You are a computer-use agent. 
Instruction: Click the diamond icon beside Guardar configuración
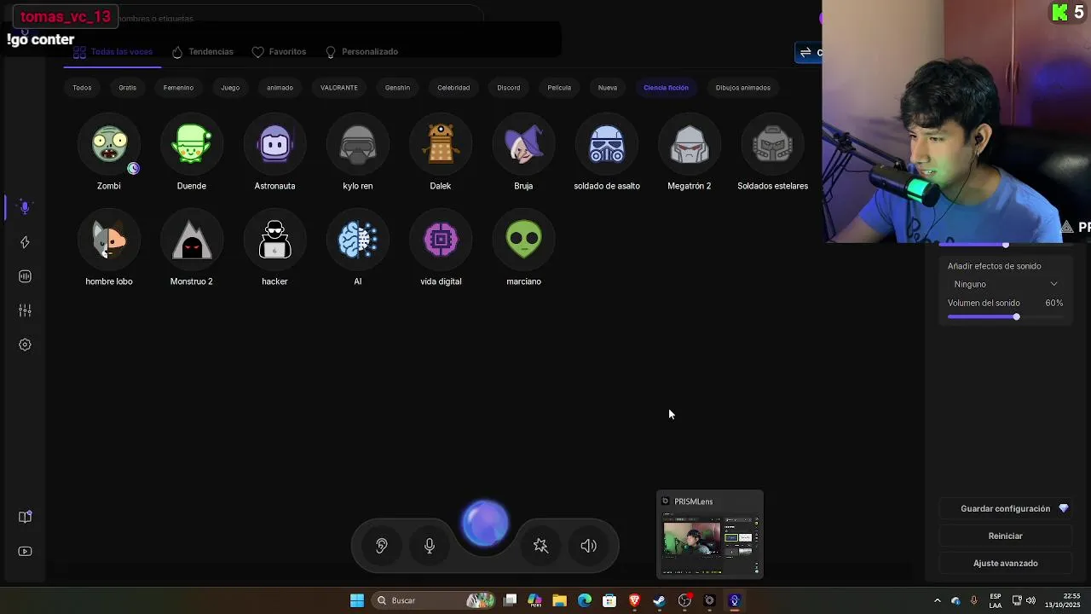click(1064, 508)
